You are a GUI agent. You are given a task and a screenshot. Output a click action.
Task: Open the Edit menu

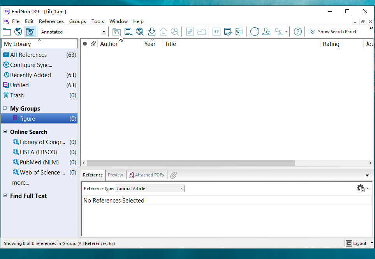[x=29, y=21]
